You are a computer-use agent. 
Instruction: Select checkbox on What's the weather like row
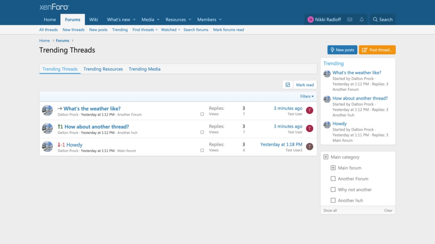pos(202,114)
